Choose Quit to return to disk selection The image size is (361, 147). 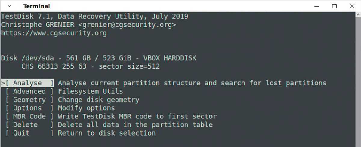[x=21, y=133]
